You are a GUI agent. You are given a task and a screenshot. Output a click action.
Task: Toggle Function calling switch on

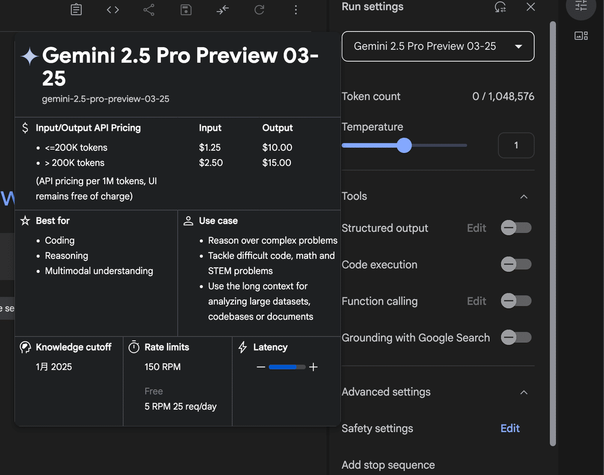tap(516, 301)
